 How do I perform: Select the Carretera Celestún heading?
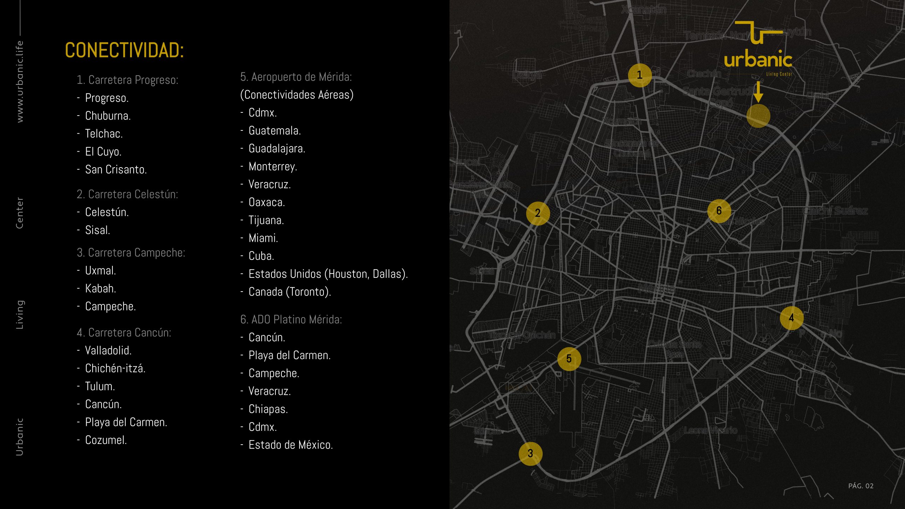click(127, 194)
